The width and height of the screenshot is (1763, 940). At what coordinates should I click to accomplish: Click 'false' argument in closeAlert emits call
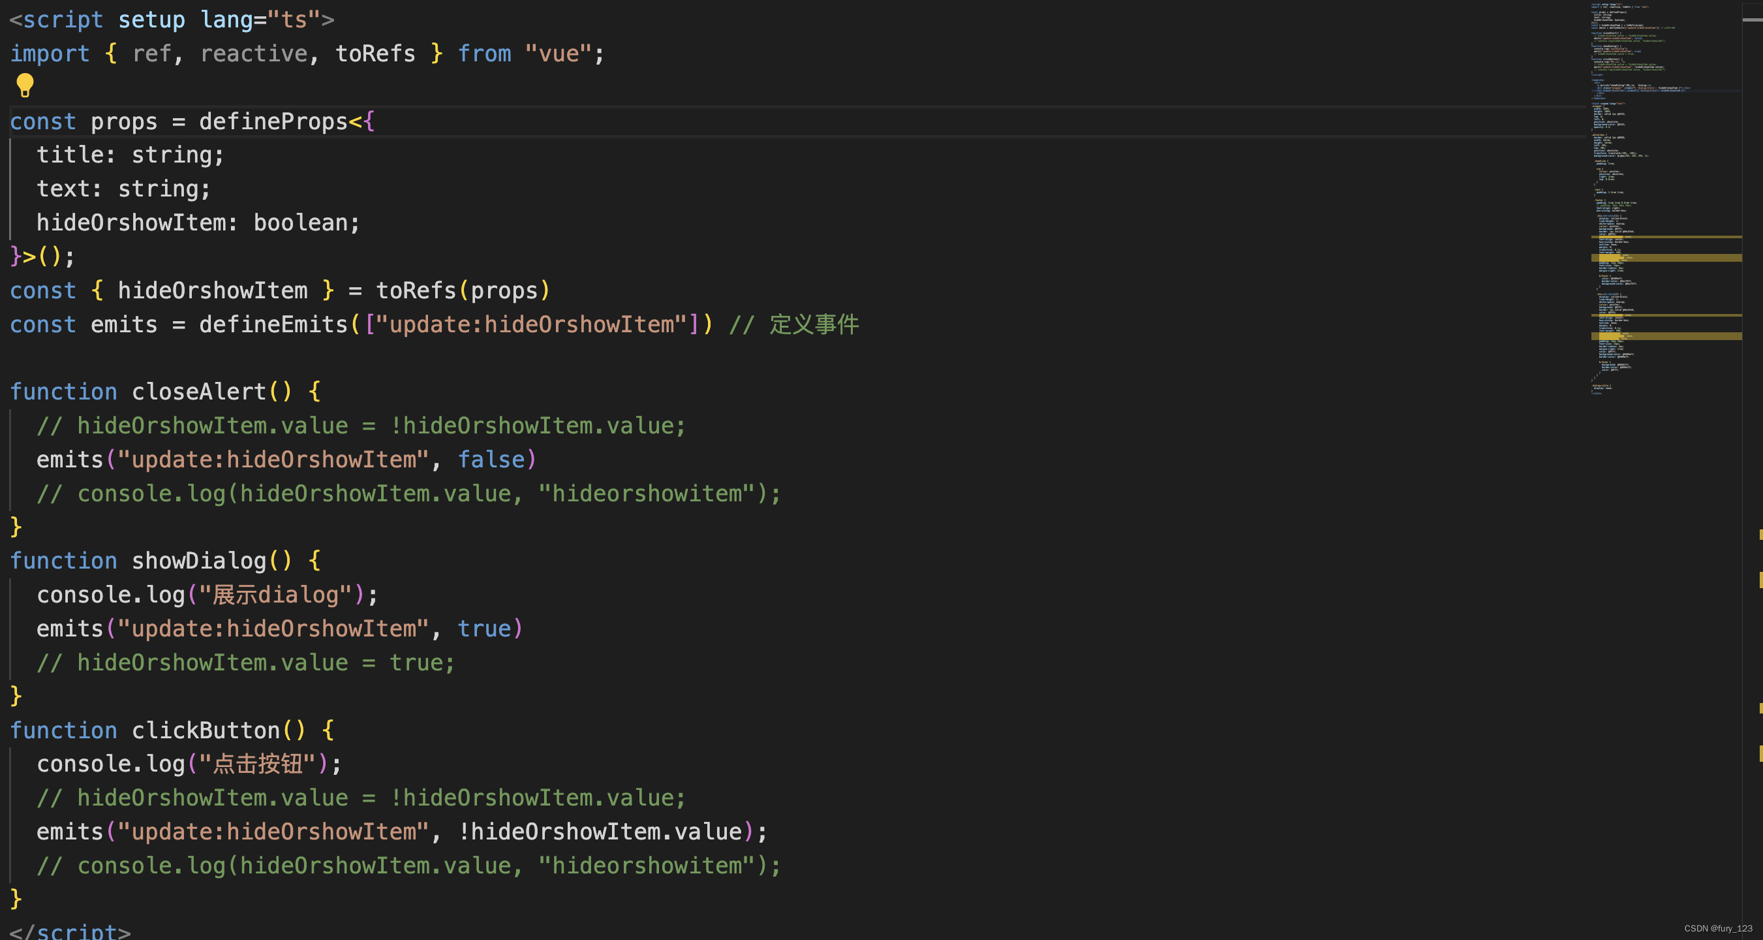click(490, 460)
